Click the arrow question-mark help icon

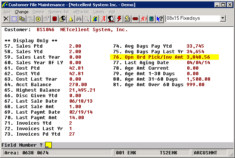(160, 19)
